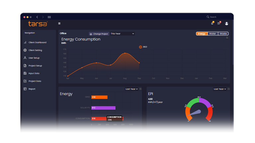Image resolution: width=255 pixels, height=143 pixels.
Task: Open Project Setup in the sidebar
Action: pyautogui.click(x=35, y=66)
